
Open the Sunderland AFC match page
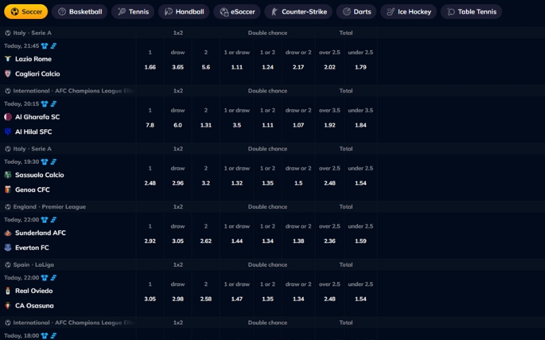pos(40,233)
